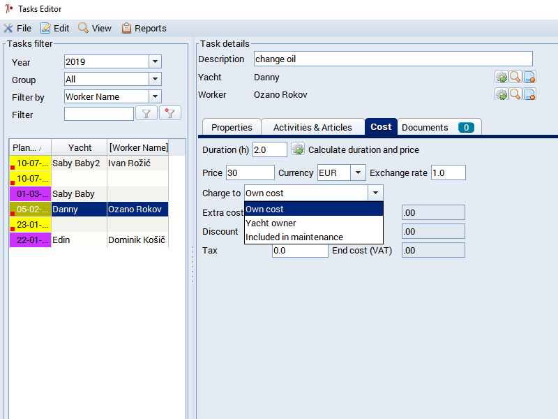Open the Group dropdown

click(155, 79)
